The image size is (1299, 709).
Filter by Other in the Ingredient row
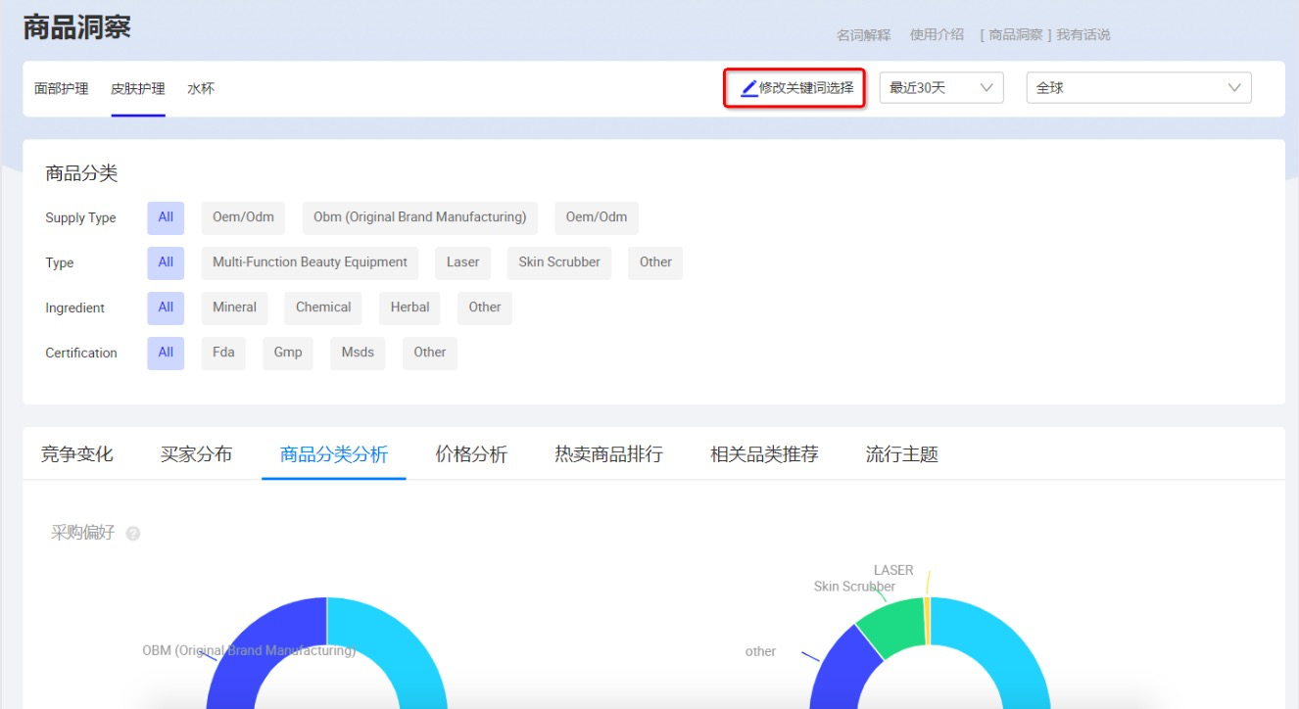[484, 307]
